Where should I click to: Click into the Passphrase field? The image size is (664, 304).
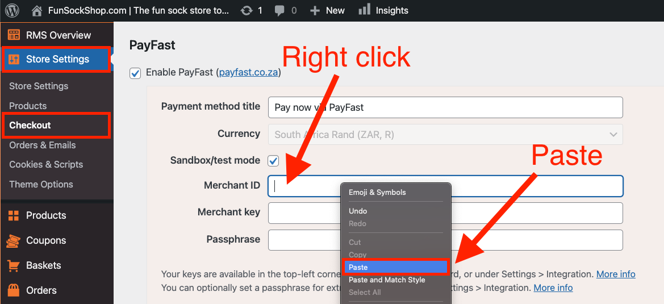click(445, 240)
